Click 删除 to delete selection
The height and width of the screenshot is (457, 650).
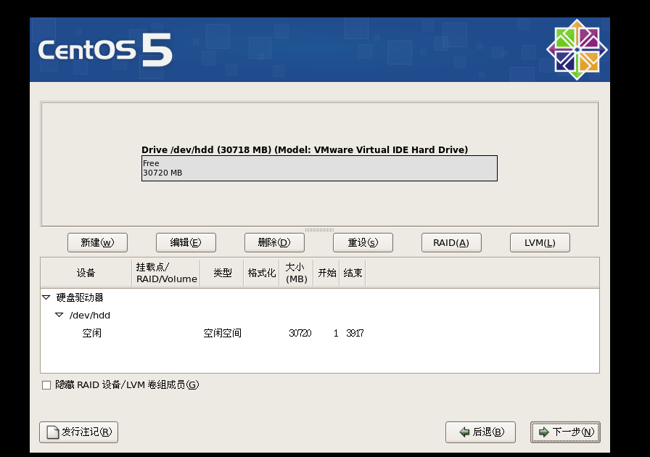(x=274, y=242)
